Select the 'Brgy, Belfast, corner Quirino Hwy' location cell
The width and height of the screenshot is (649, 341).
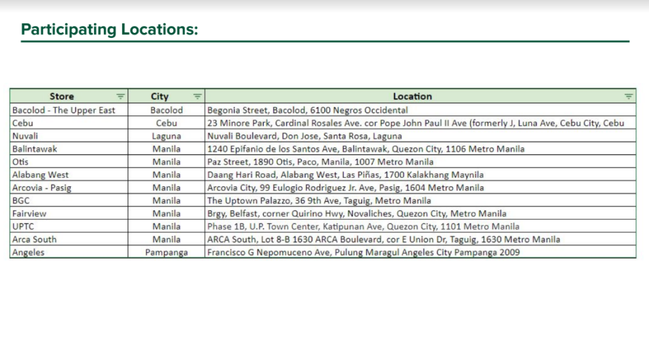pos(421,213)
